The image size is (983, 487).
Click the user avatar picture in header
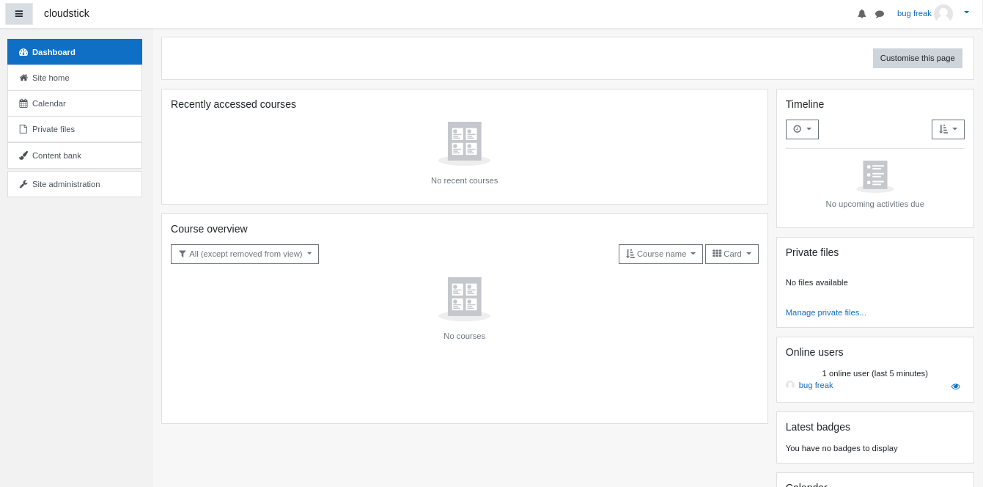point(943,13)
